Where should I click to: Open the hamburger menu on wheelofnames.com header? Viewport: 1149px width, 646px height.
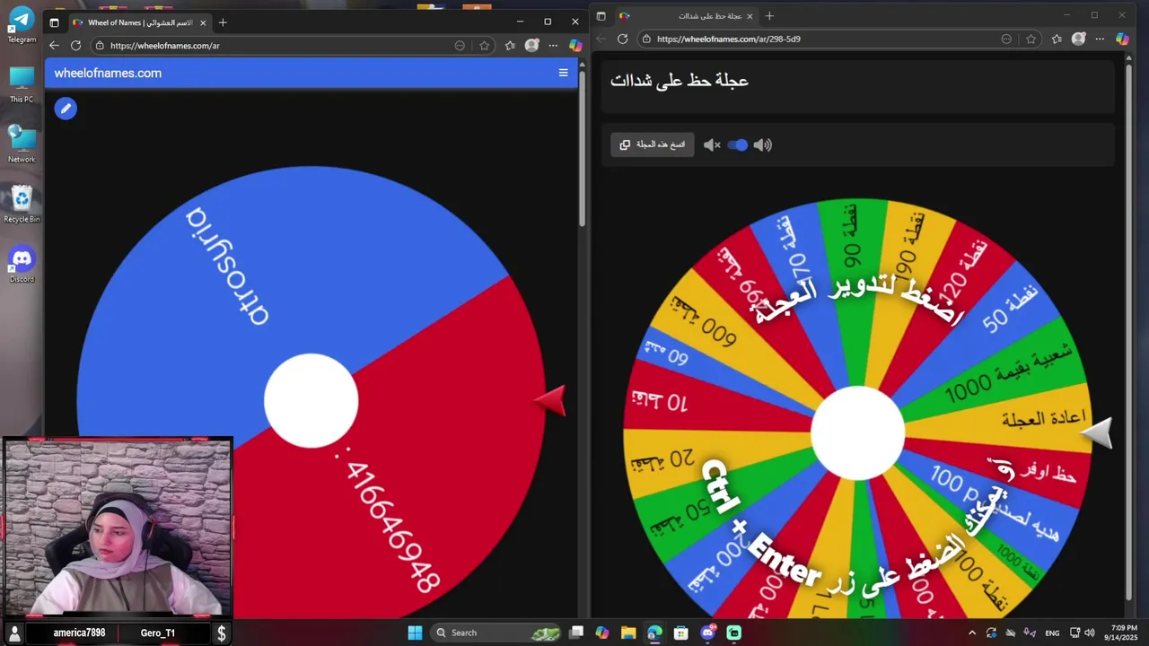click(x=563, y=73)
